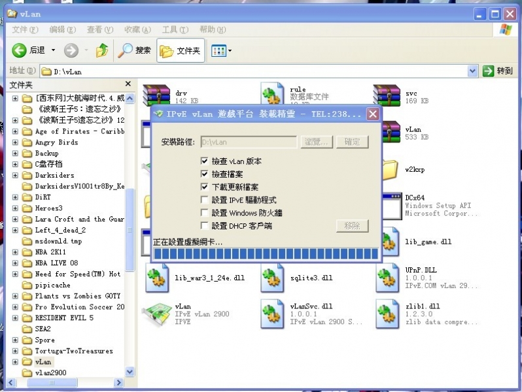Open the 帮助(H) menu
The image size is (522, 392).
(213, 29)
